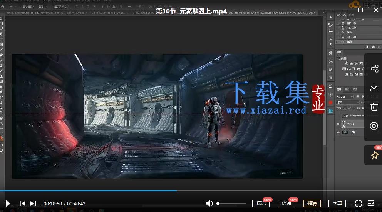Select the Type tool
This screenshot has width=382, height=212.
point(2,103)
